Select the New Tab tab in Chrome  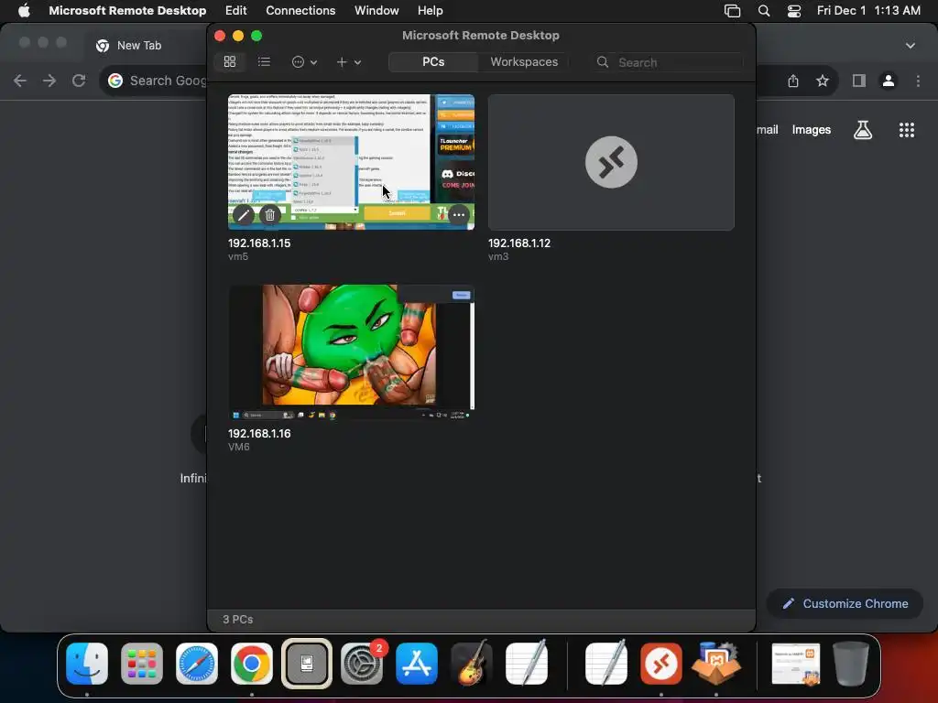tap(139, 46)
